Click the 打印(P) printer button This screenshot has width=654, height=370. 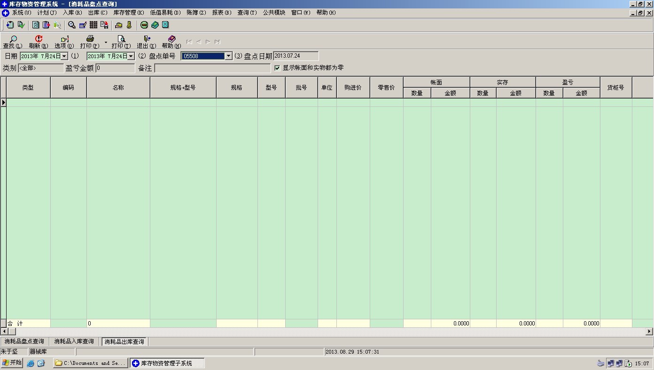pyautogui.click(x=90, y=42)
